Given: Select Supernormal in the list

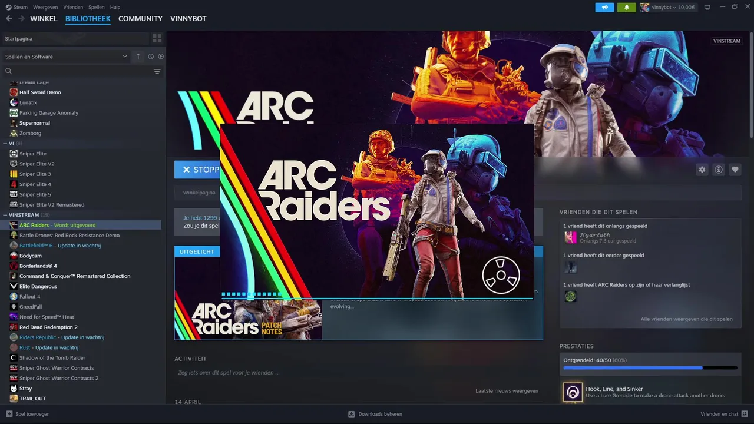Looking at the screenshot, I should click(x=35, y=123).
